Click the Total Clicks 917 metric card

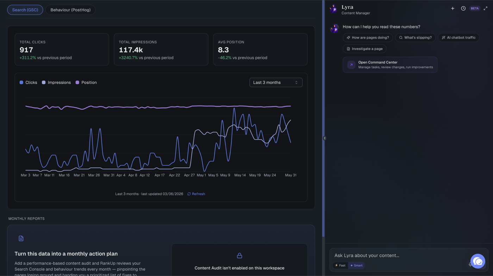pos(62,49)
